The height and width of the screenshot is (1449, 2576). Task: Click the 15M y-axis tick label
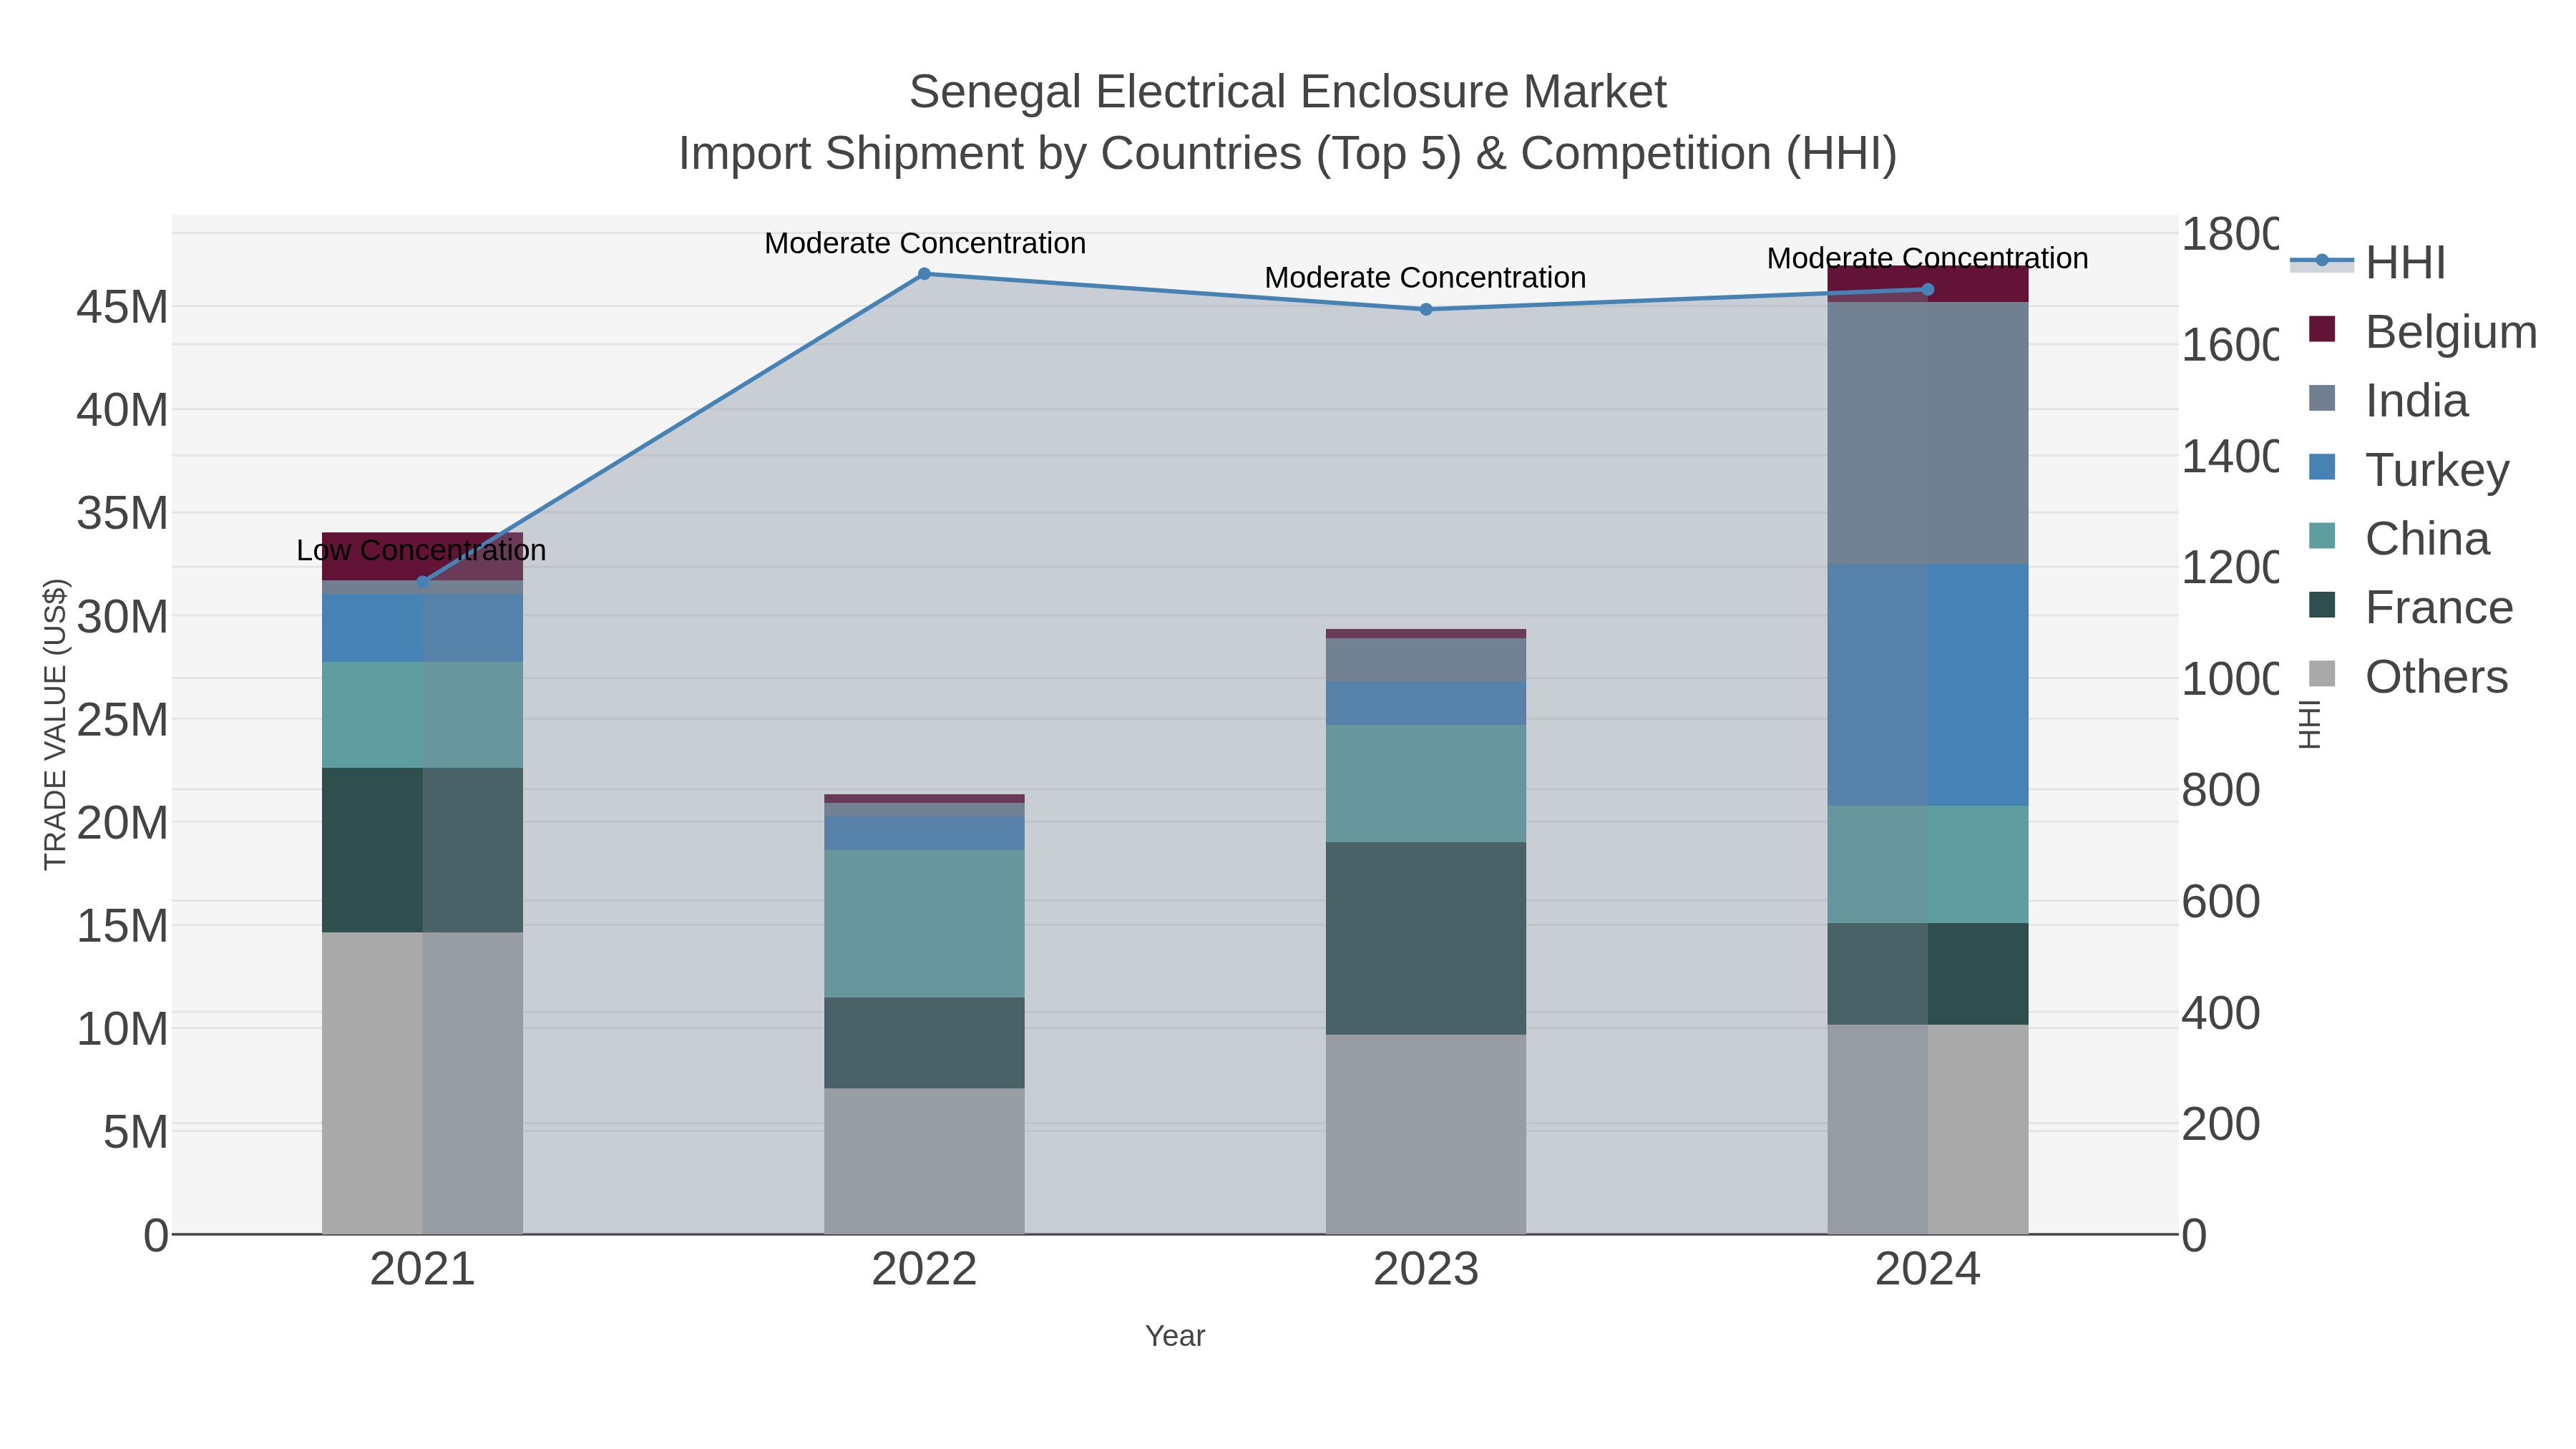pos(122,927)
